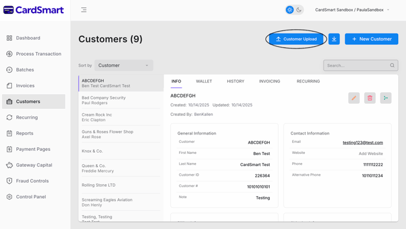This screenshot has height=229, width=406.
Task: Click Last Name value CardSmart Test
Action: click(255, 165)
